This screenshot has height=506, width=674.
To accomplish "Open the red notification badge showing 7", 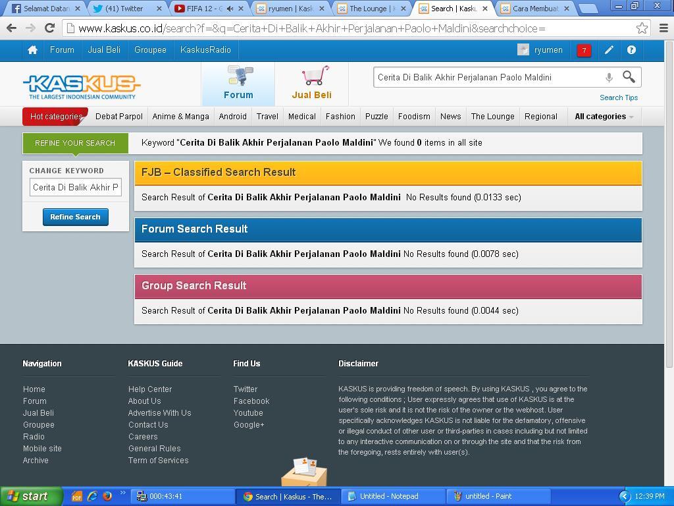I will tap(584, 50).
